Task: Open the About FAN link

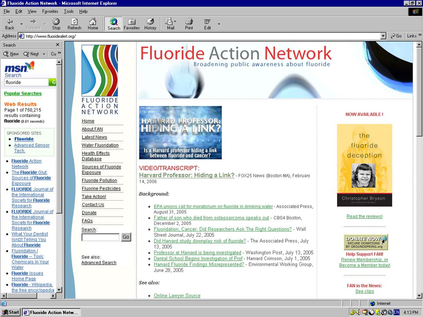Action: pyautogui.click(x=92, y=129)
